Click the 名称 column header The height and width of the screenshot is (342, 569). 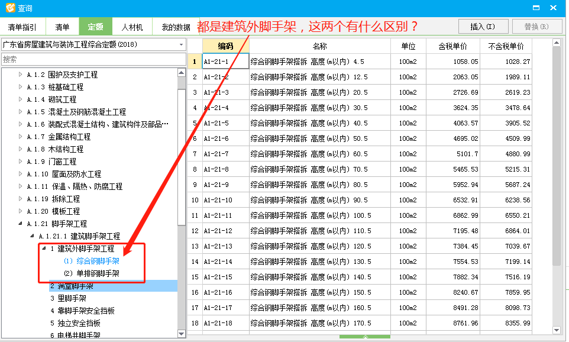coord(320,46)
